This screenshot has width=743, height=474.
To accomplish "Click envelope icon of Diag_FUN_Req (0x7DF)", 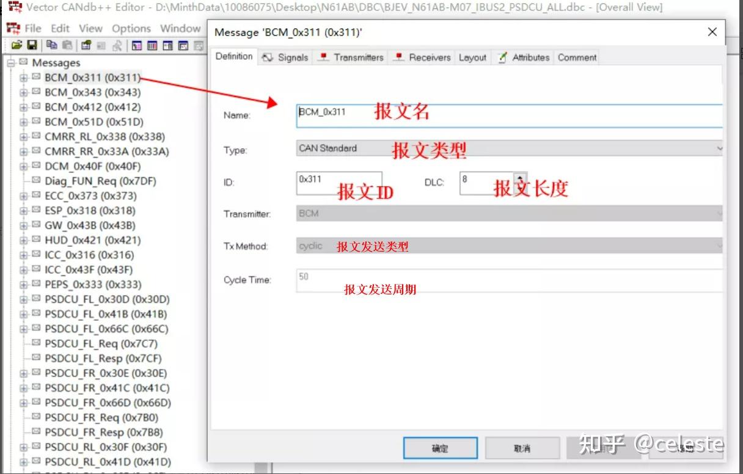I will pos(36,181).
